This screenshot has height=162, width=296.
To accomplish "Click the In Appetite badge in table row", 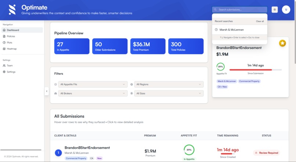I will (x=189, y=159).
